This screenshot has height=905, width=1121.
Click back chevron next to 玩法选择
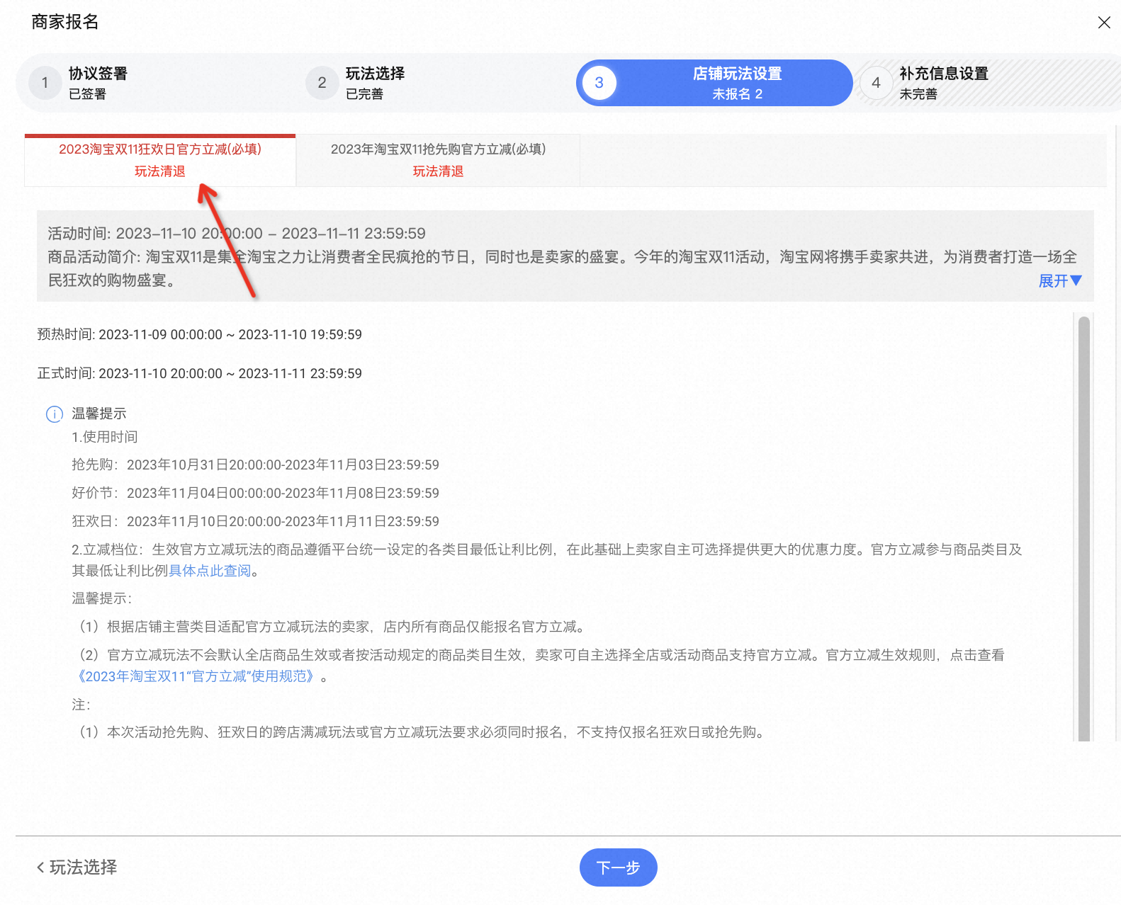pyautogui.click(x=40, y=867)
